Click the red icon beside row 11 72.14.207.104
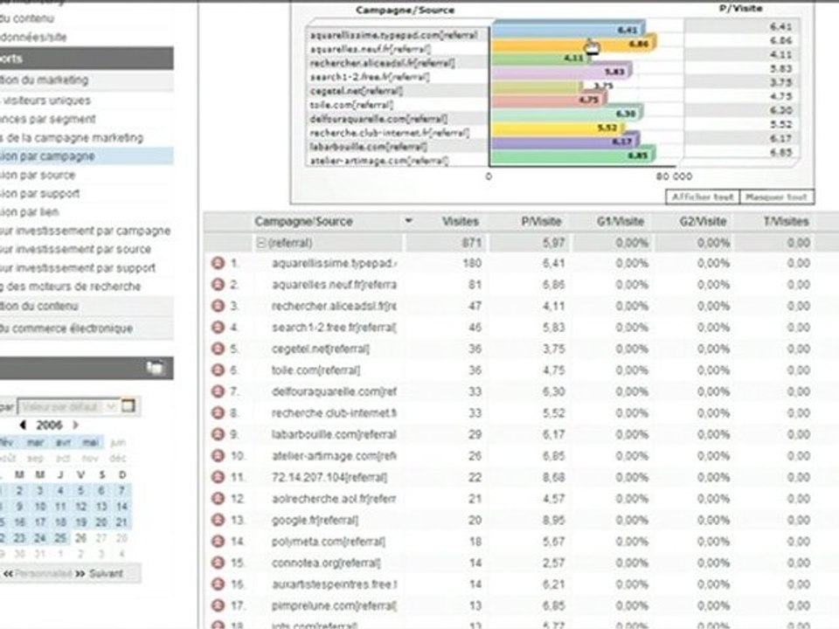The image size is (839, 629). click(218, 477)
